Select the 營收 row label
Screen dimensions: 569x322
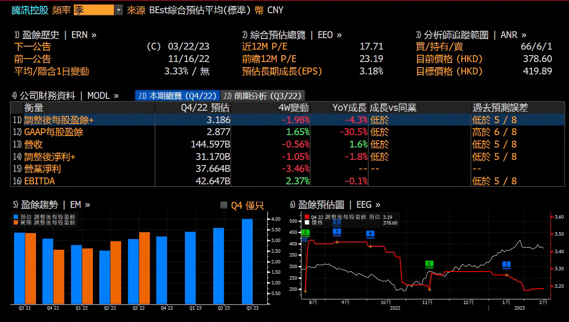(x=33, y=144)
